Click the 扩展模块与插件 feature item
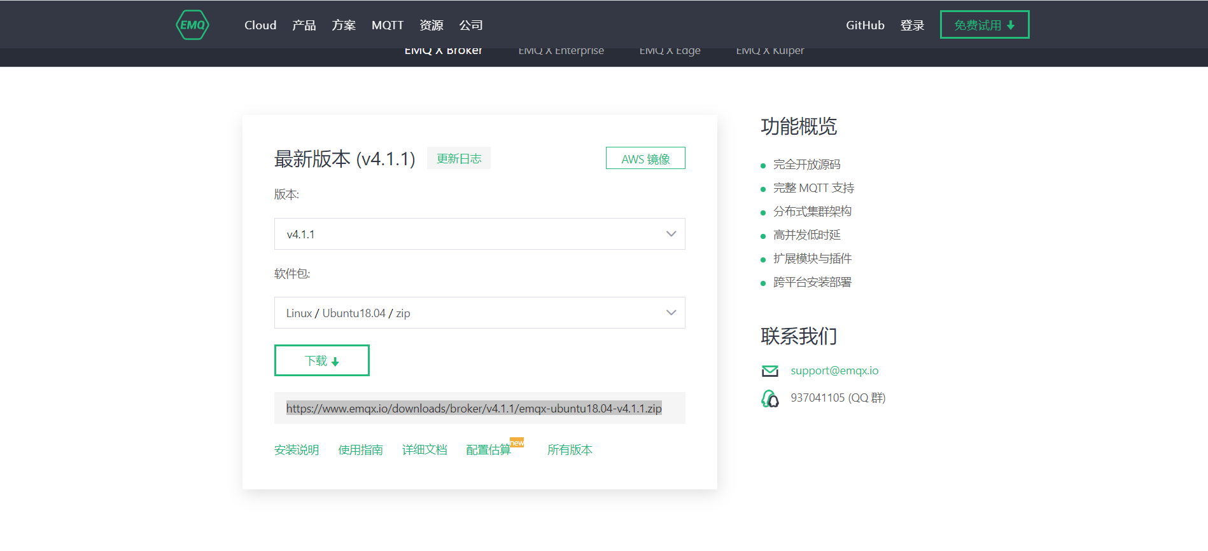Image resolution: width=1208 pixels, height=551 pixels. tap(813, 259)
